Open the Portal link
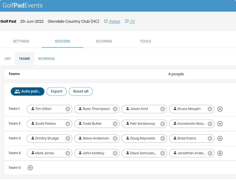This screenshot has width=236, height=182. click(112, 21)
